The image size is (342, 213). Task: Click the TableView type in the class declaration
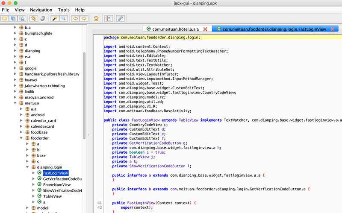[x=189, y=120]
